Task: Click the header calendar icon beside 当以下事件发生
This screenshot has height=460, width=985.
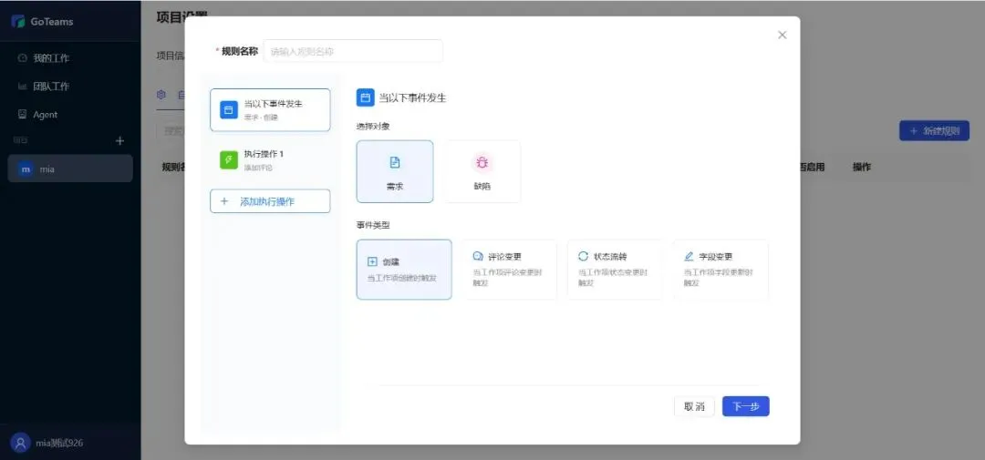Action: (x=366, y=97)
